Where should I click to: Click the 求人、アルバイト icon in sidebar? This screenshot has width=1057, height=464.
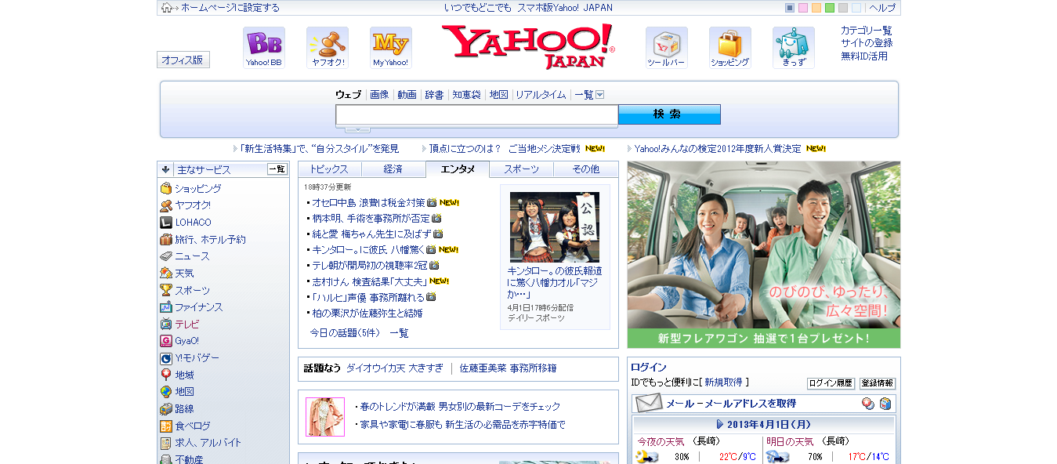click(166, 442)
